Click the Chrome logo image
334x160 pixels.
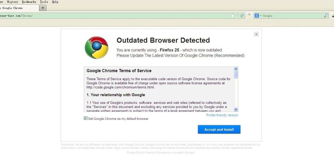(x=97, y=48)
